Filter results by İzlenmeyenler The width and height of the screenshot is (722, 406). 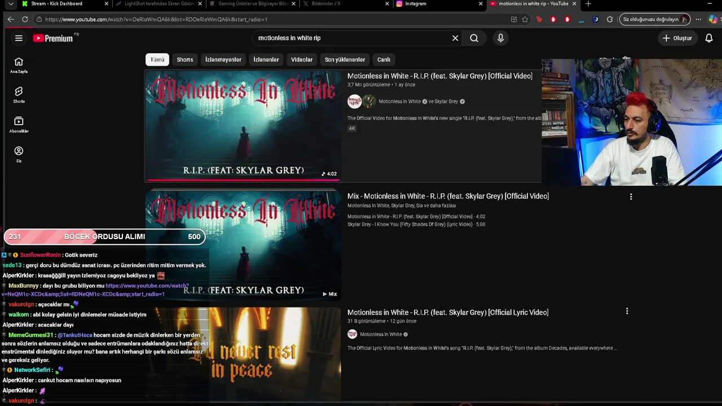[x=223, y=60]
